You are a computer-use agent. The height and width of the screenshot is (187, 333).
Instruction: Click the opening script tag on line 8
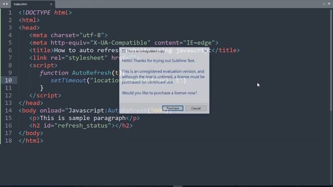(x=43, y=65)
